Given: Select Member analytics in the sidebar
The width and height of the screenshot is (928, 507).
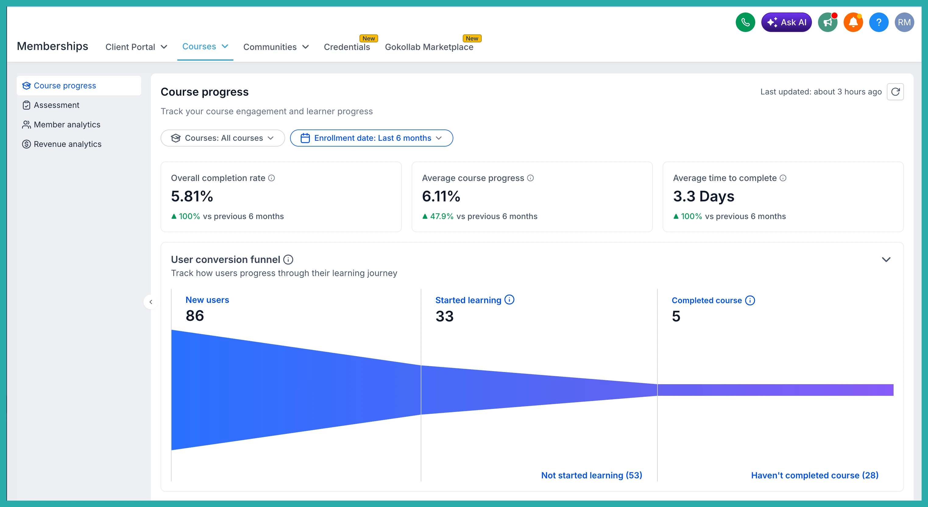Looking at the screenshot, I should [x=79, y=125].
